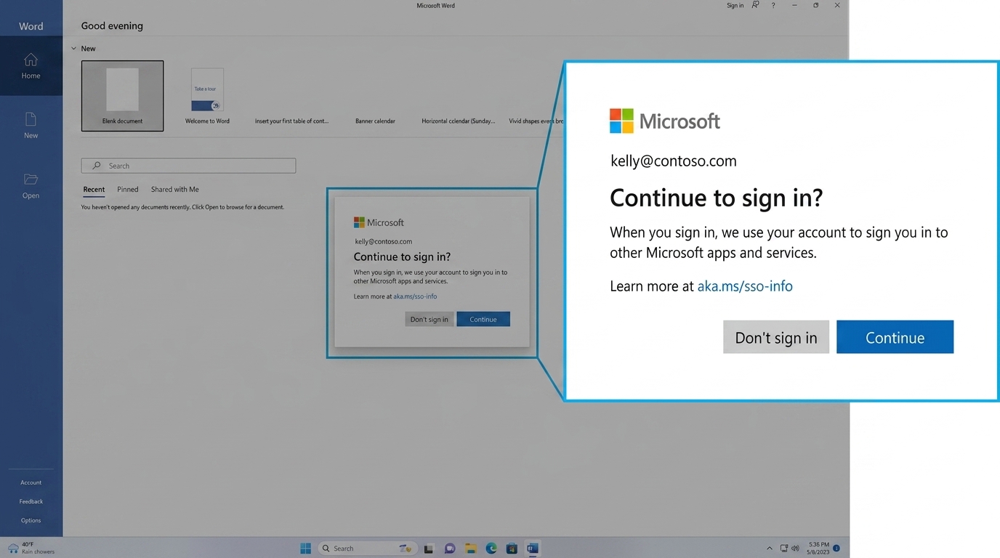
Task: Collapse the New templates section
Action: tap(73, 49)
